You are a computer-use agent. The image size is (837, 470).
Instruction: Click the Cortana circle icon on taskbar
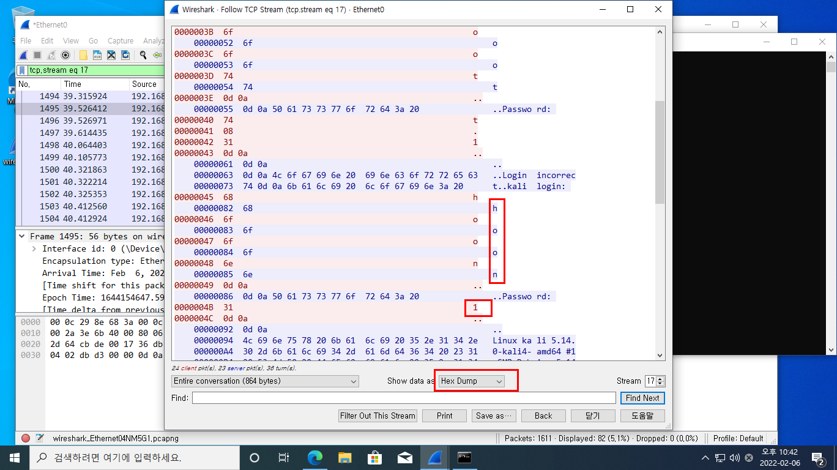(255, 457)
